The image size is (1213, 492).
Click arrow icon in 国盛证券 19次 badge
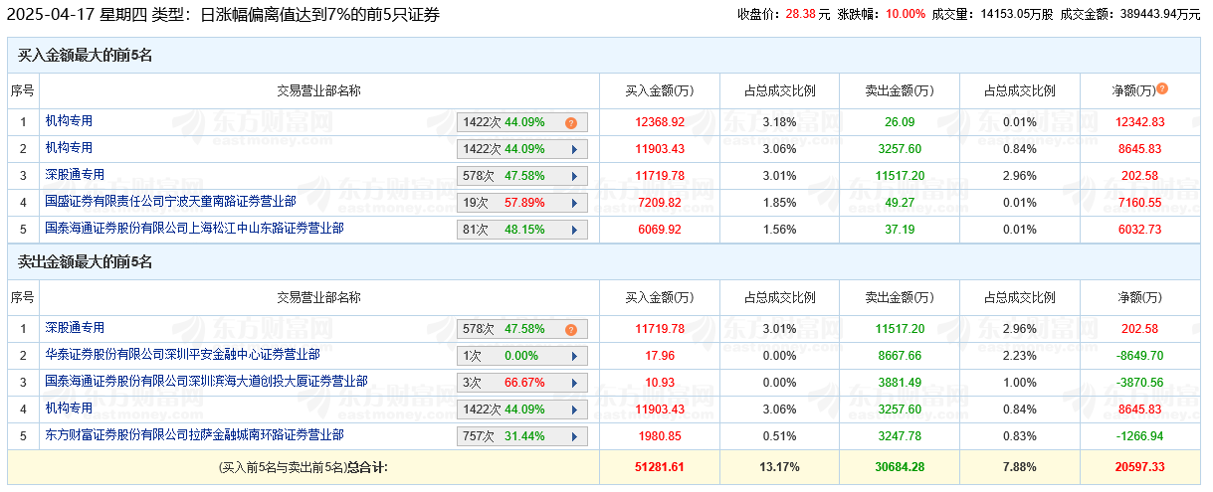[574, 203]
